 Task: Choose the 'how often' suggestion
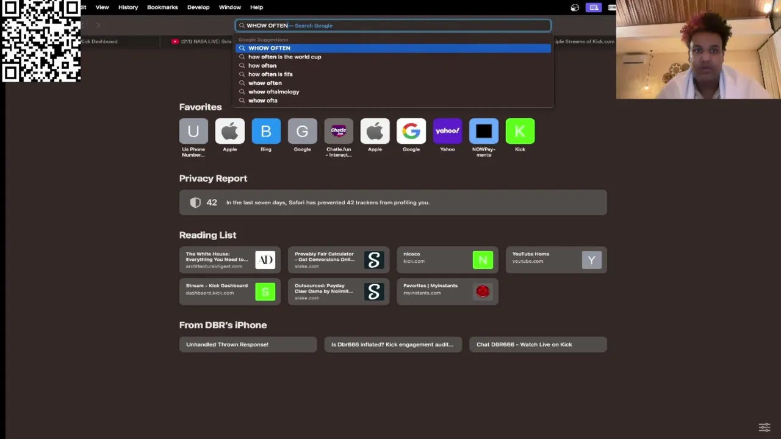pos(394,65)
